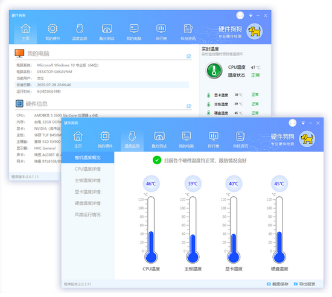Click 截图保存 screenshot save button
This screenshot has width=332, height=297.
point(278,284)
